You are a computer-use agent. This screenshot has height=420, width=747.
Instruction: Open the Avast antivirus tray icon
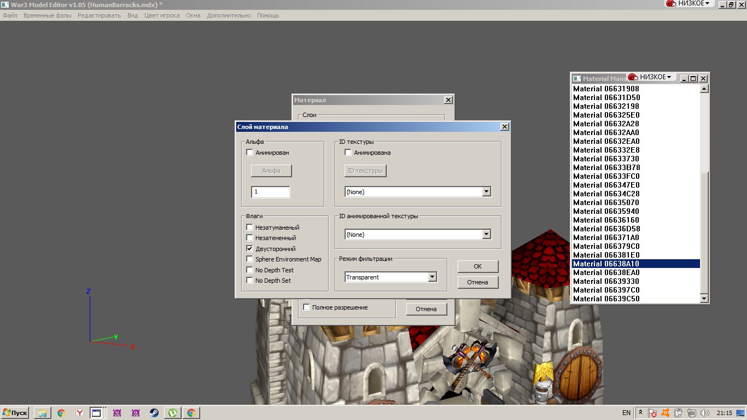[666, 413]
